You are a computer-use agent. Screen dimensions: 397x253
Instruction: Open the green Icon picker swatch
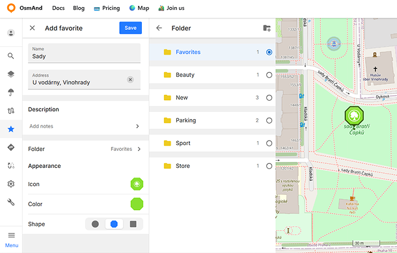pyautogui.click(x=137, y=184)
